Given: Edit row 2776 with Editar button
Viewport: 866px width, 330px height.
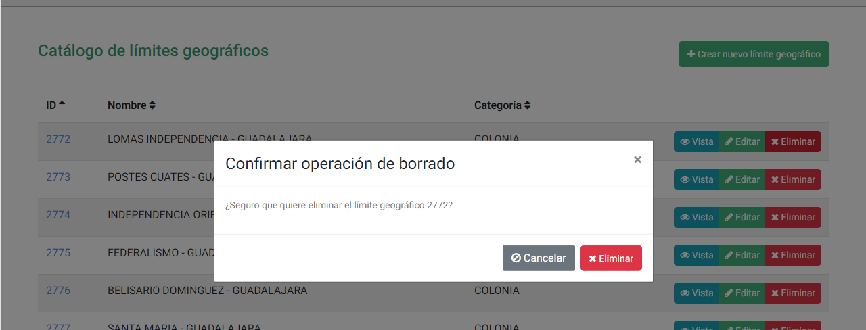Looking at the screenshot, I should tap(742, 293).
